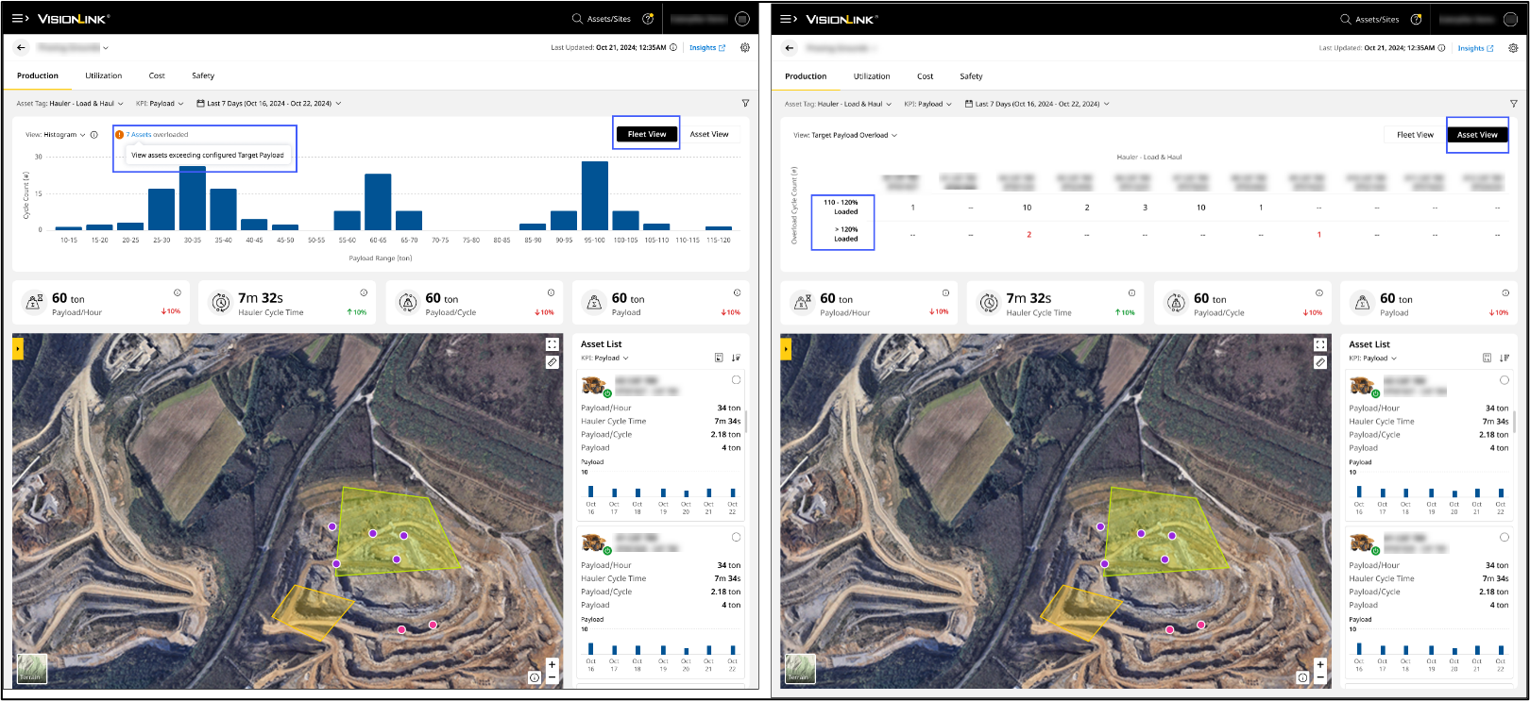This screenshot has width=1530, height=701.
Task: Click sort icon in left Asset List
Action: tap(736, 358)
